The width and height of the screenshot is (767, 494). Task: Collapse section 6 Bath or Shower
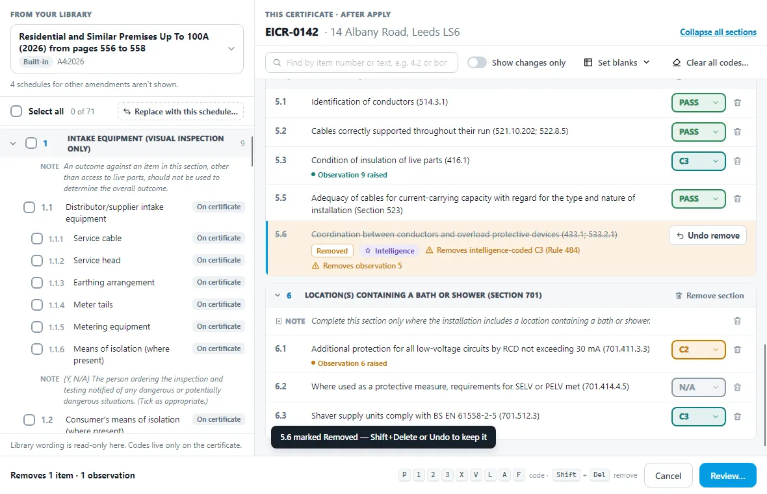pyautogui.click(x=278, y=295)
